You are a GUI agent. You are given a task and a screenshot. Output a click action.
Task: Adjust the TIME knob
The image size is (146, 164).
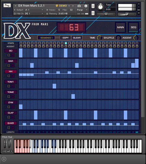pos(99,38)
